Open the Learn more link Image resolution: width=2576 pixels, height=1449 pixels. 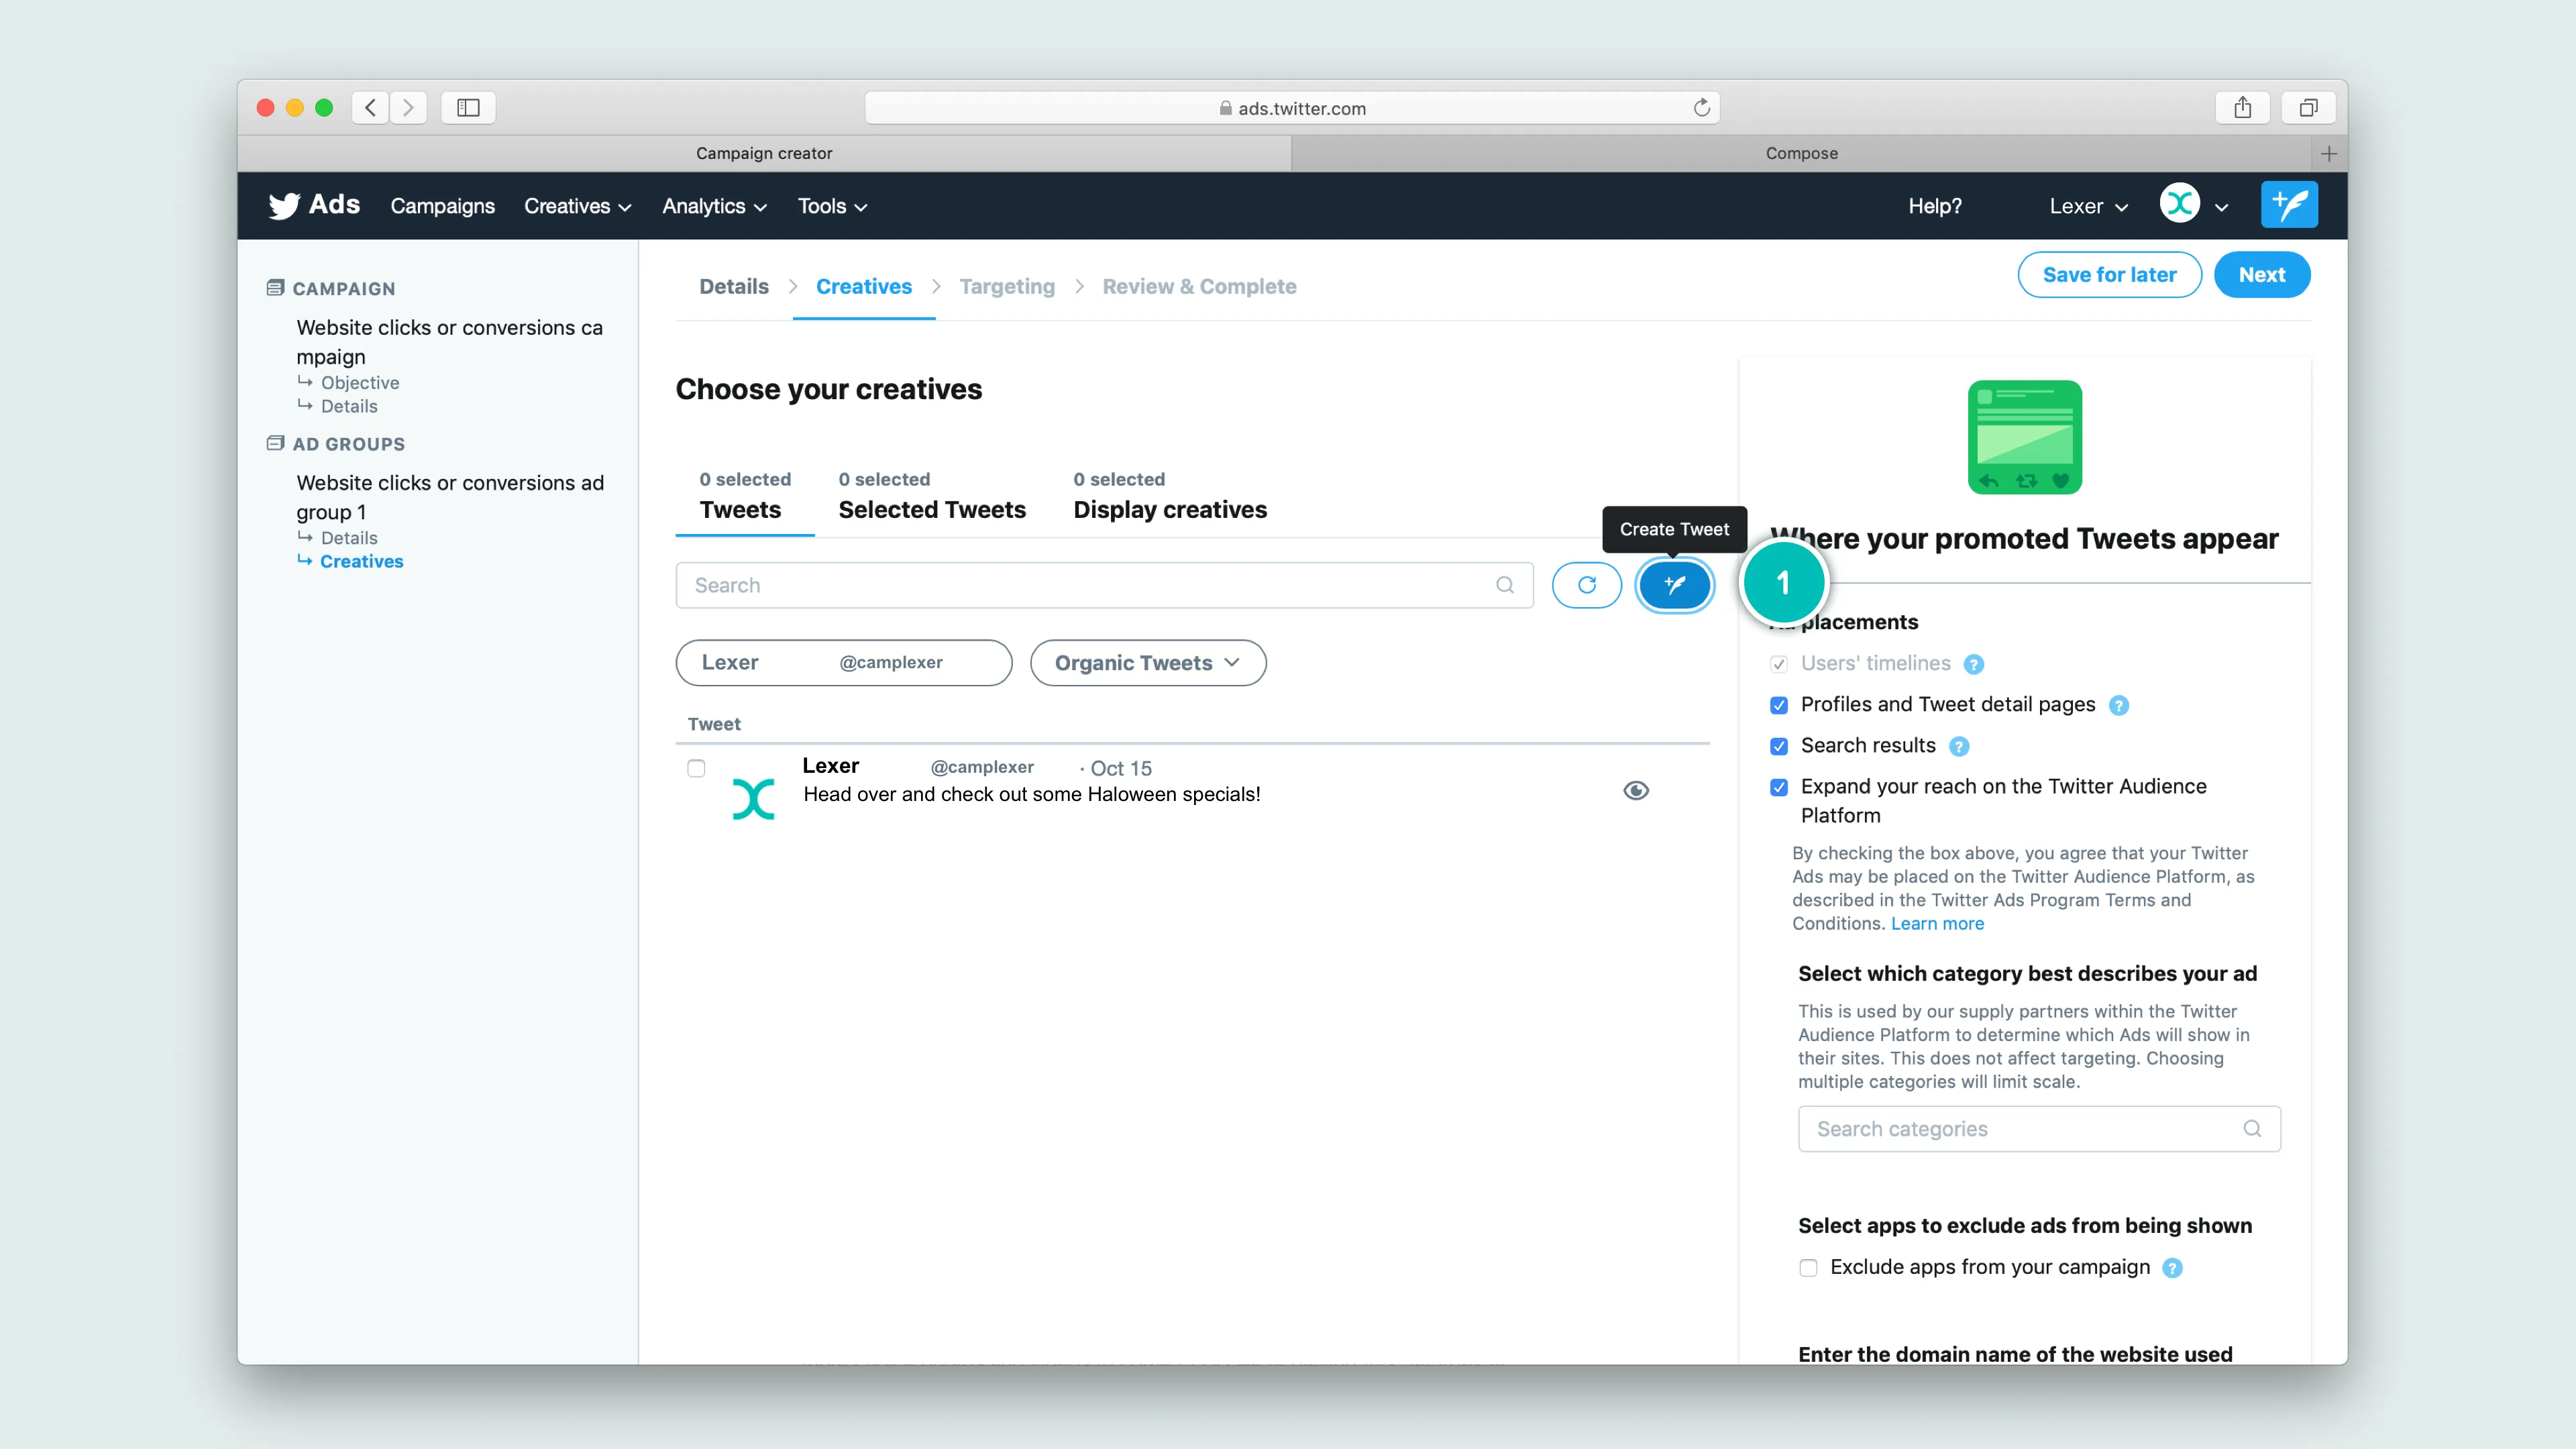1937,923
